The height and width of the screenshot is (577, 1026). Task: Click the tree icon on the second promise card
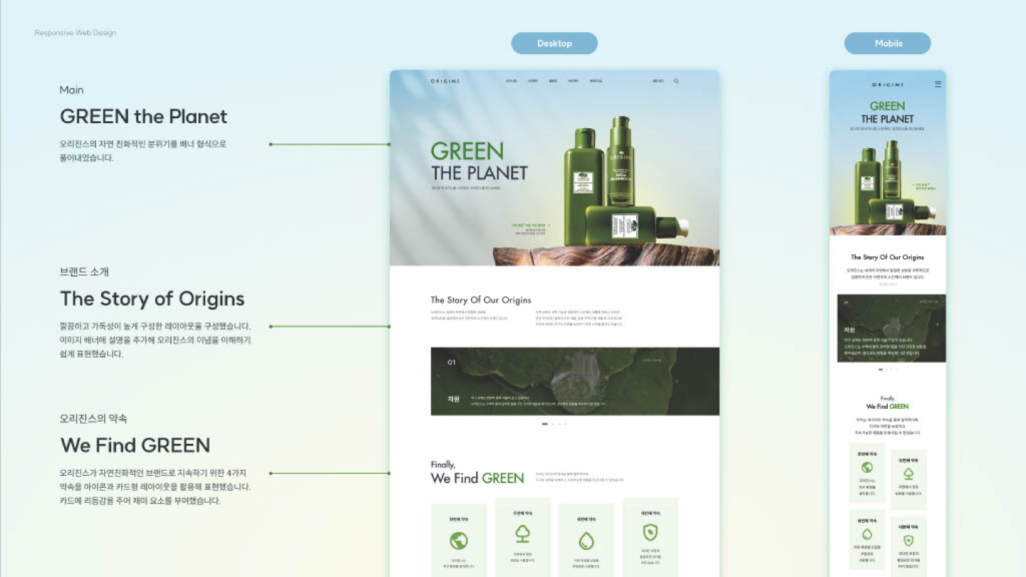click(522, 534)
